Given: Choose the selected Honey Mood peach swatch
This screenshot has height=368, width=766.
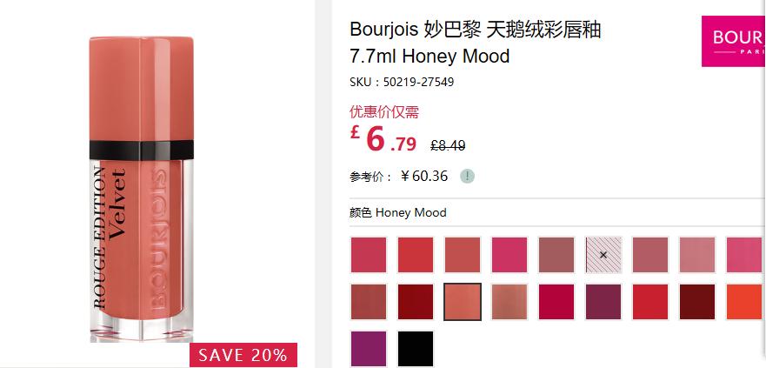Looking at the screenshot, I should coord(463,302).
